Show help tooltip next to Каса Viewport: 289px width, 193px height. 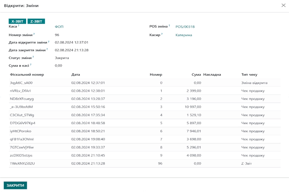tap(19, 26)
